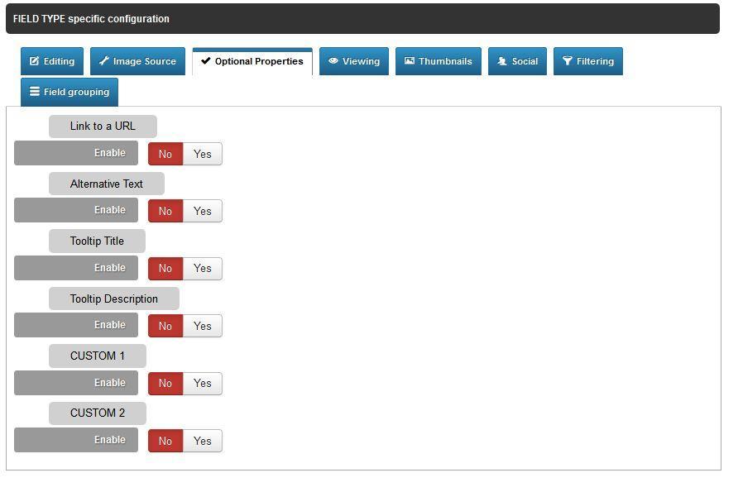This screenshot has width=743, height=492.
Task: Select the Optional Properties tab
Action: (252, 61)
